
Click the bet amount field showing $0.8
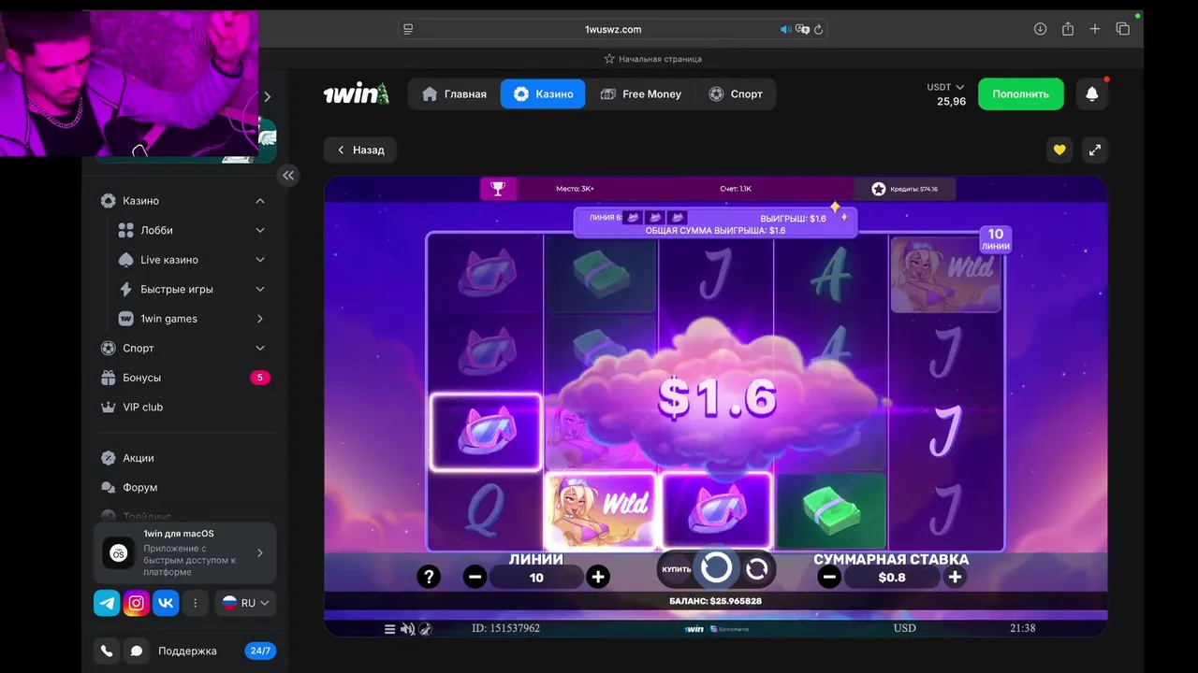coord(892,578)
